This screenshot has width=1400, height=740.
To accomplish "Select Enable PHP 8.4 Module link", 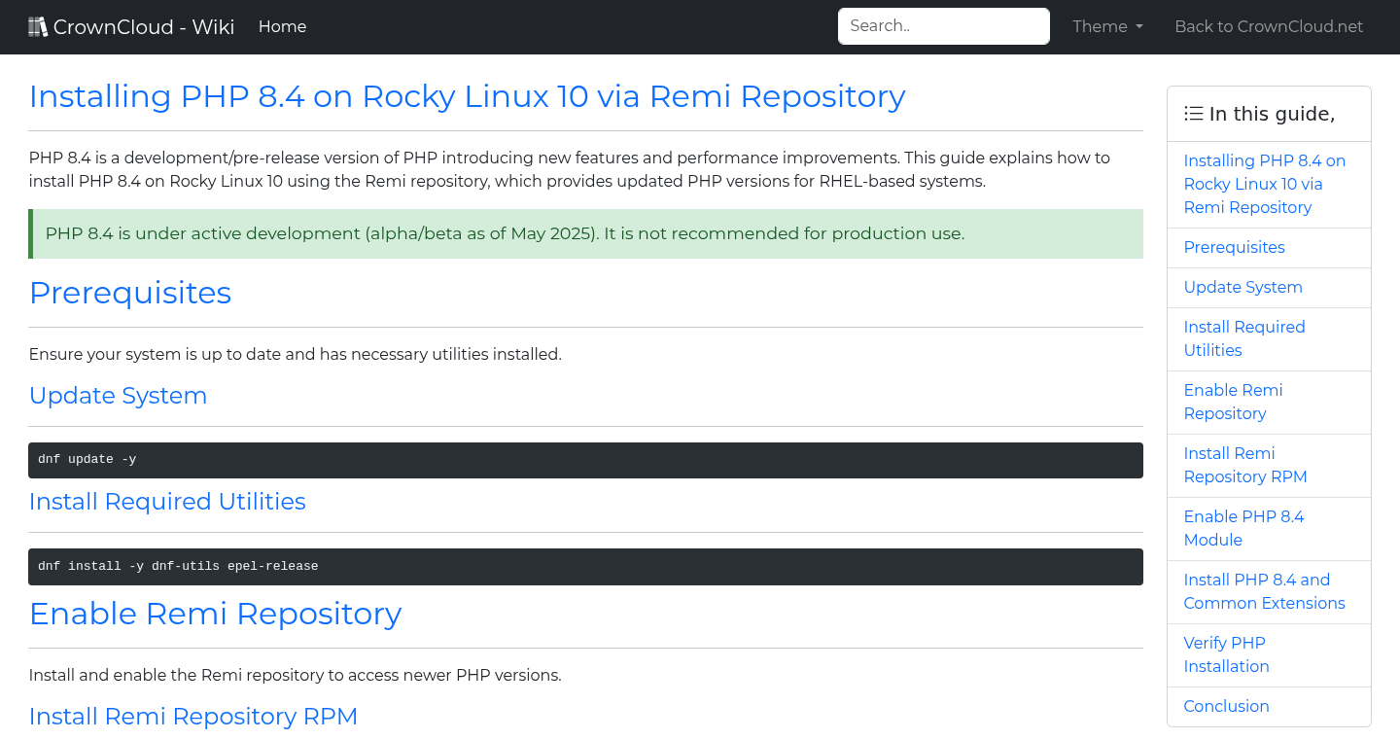I will [1243, 528].
